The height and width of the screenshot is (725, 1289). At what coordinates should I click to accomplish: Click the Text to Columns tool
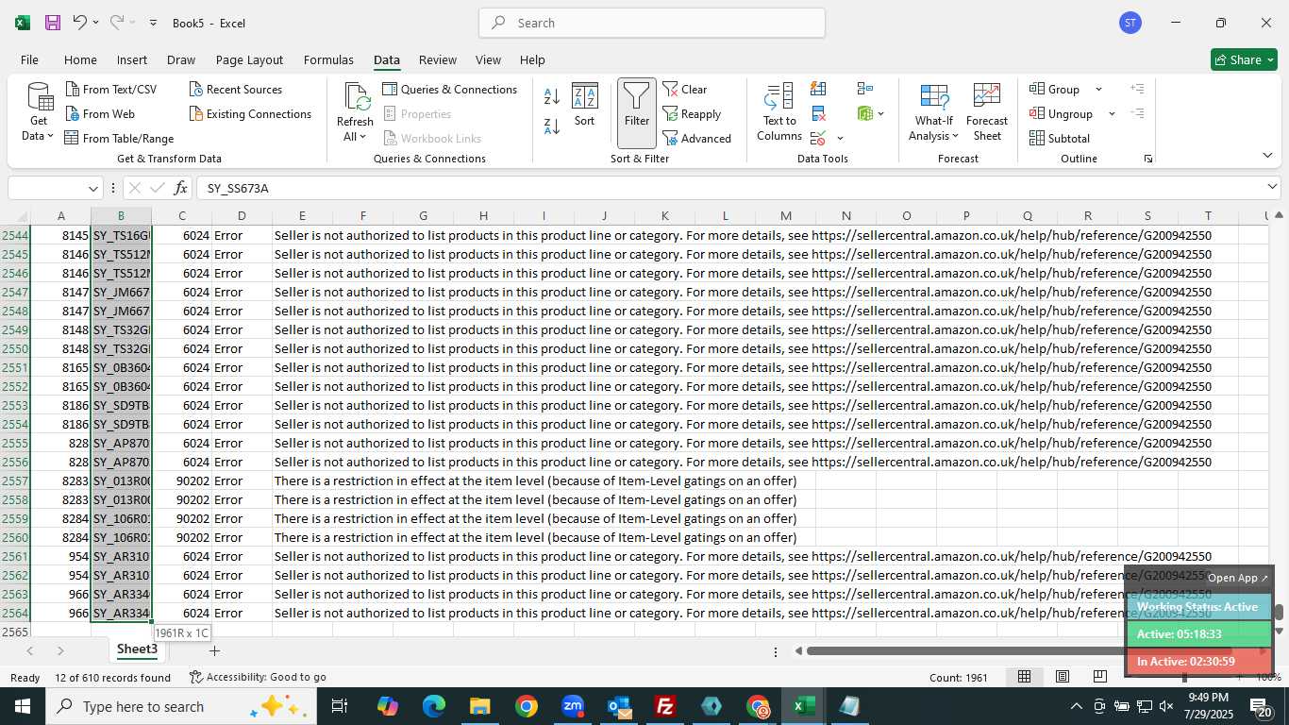point(779,113)
